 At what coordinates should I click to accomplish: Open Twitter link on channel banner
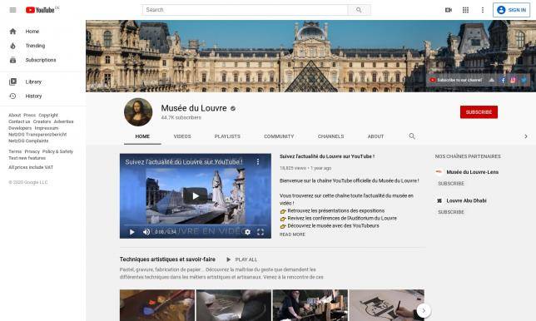pyautogui.click(x=524, y=80)
